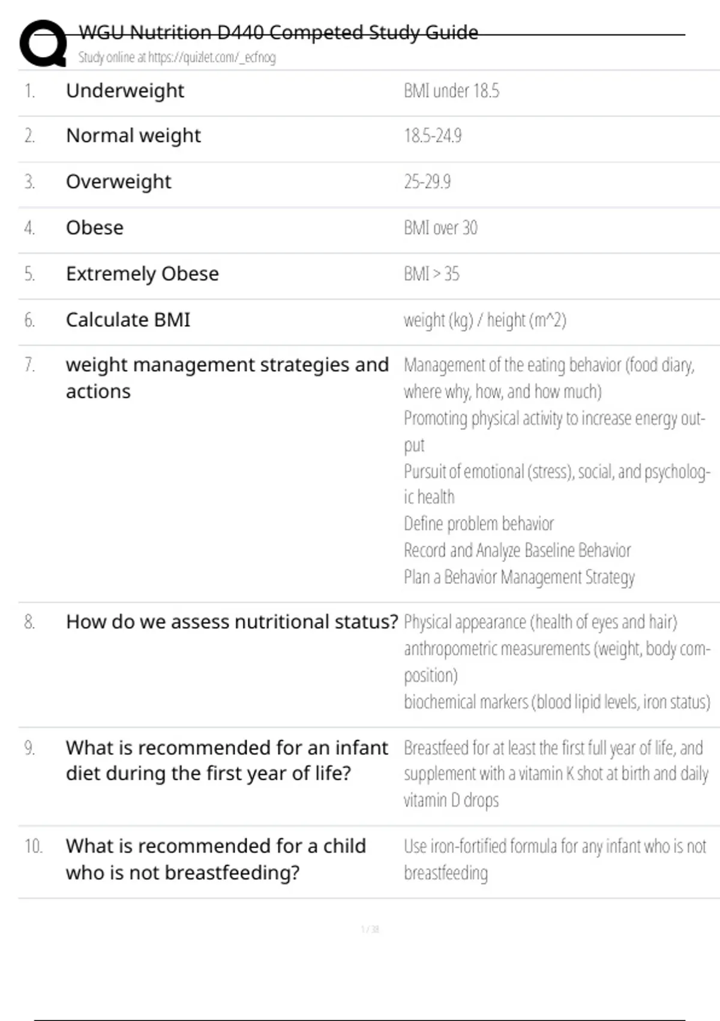Select the Extremely Obese term
Viewport: 720px width, 1021px height.
142,274
